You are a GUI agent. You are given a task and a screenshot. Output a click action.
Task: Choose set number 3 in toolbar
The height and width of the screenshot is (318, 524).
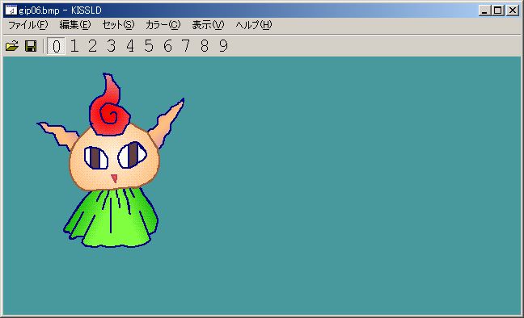click(112, 46)
